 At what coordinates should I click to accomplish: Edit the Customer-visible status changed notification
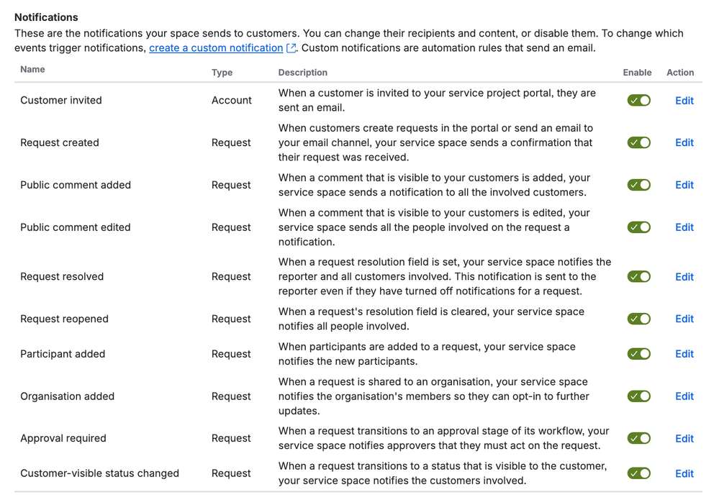point(684,473)
